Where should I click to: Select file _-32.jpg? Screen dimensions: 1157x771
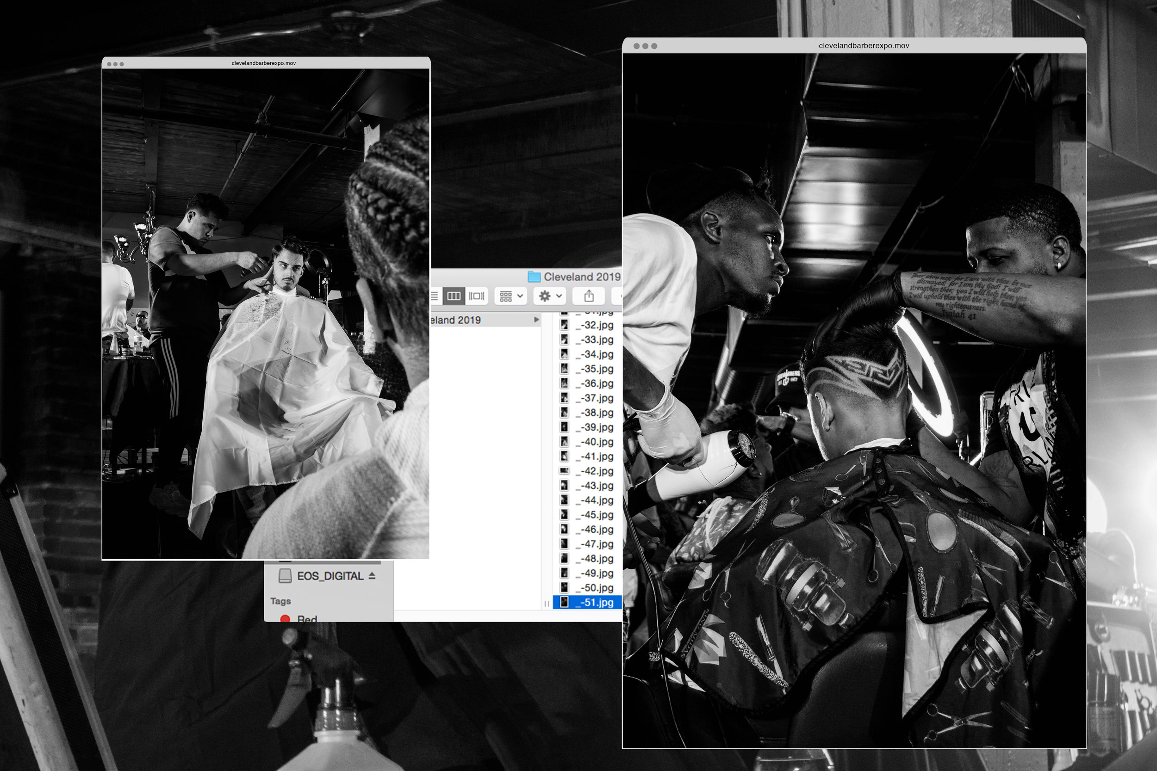pyautogui.click(x=587, y=325)
